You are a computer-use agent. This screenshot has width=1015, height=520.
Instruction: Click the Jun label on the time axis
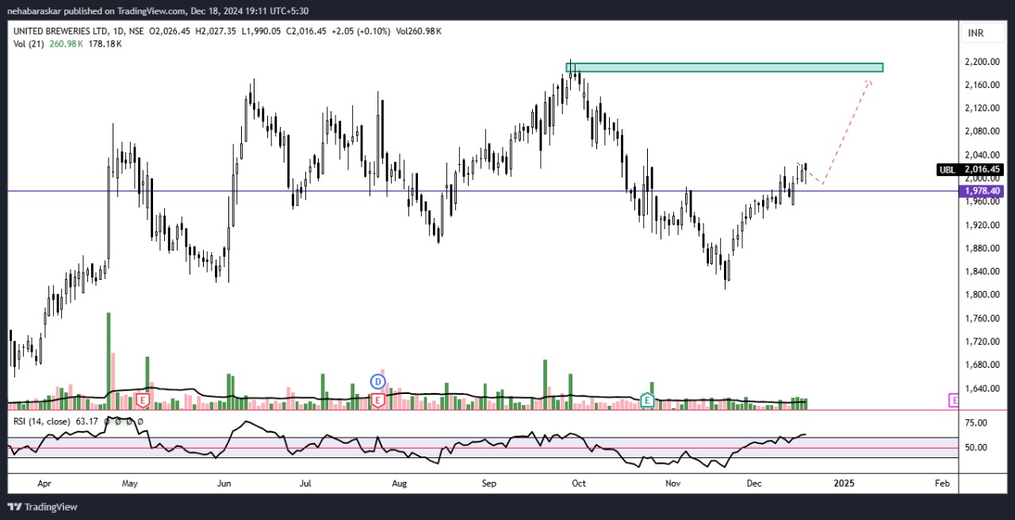(224, 483)
